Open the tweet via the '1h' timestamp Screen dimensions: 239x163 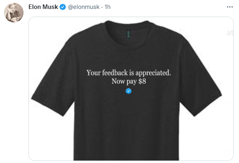(108, 7)
